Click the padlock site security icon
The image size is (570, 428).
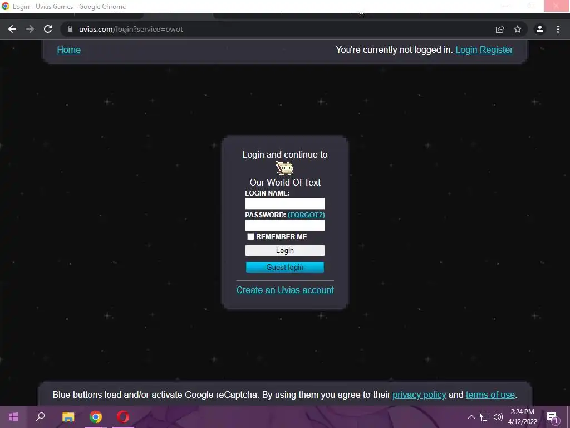click(x=70, y=29)
